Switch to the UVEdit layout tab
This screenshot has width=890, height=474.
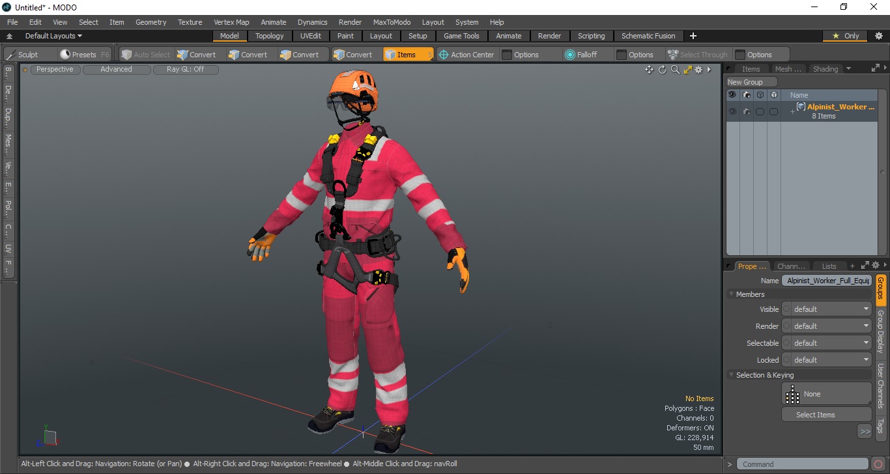point(310,36)
